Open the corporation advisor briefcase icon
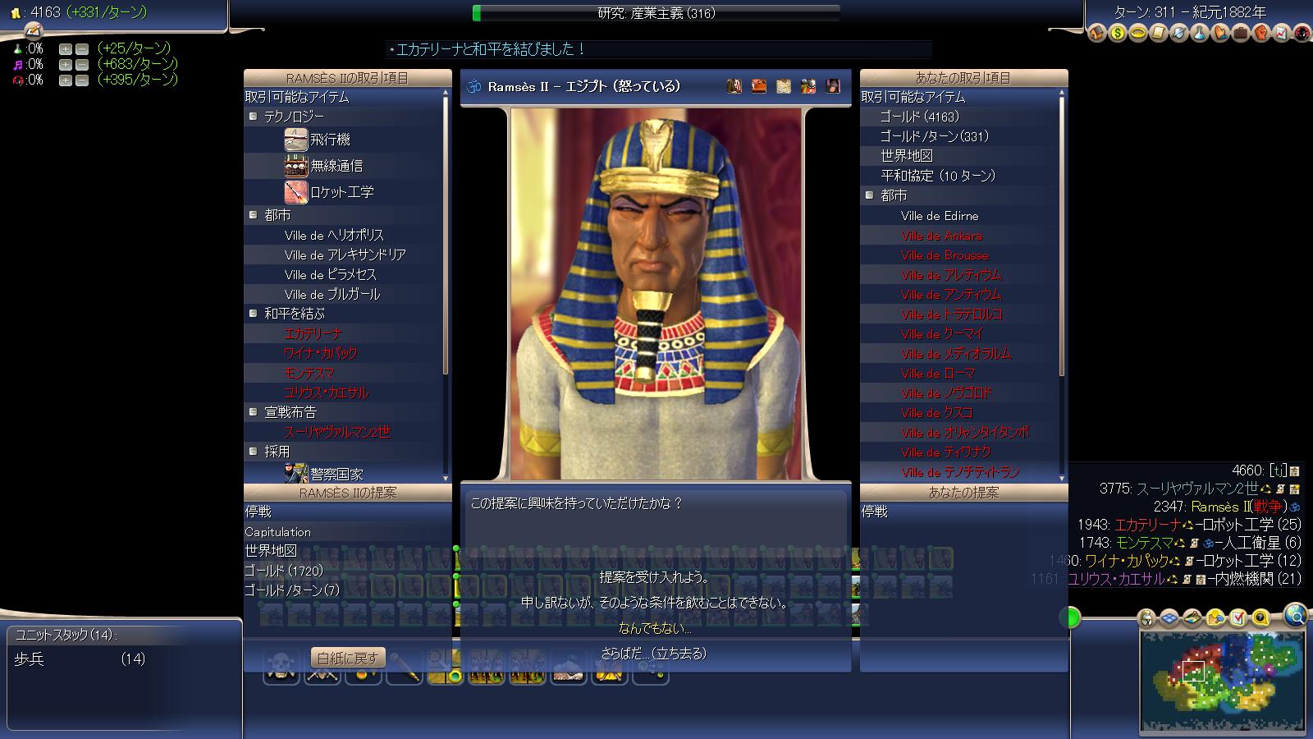The height and width of the screenshot is (739, 1313). point(1241,34)
